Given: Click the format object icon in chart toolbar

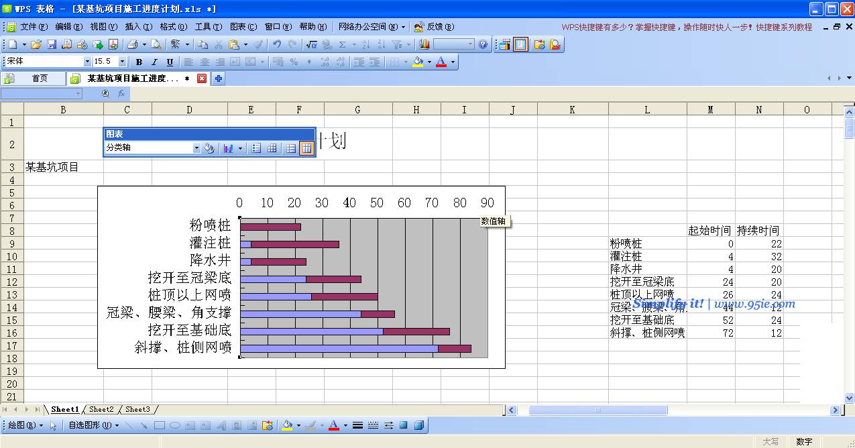Looking at the screenshot, I should pos(209,149).
